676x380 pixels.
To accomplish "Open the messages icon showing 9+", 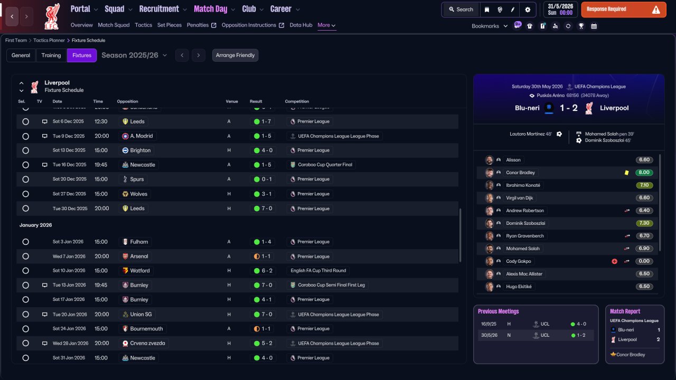I will coord(517,25).
